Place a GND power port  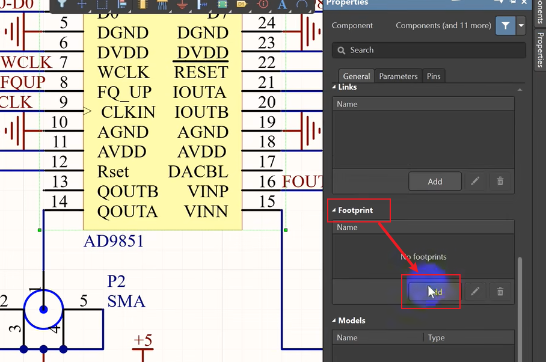click(x=182, y=4)
